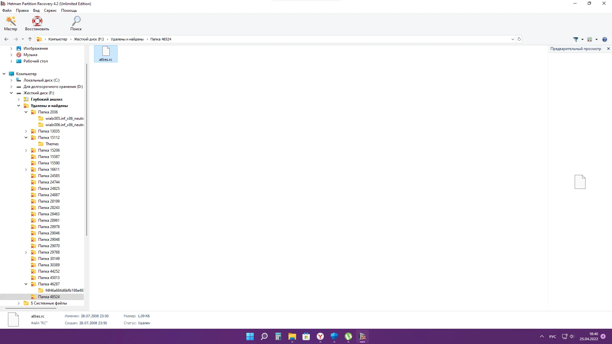The width and height of the screenshot is (612, 344).
Task: Open the view mode dropdown arrow
Action: (596, 39)
